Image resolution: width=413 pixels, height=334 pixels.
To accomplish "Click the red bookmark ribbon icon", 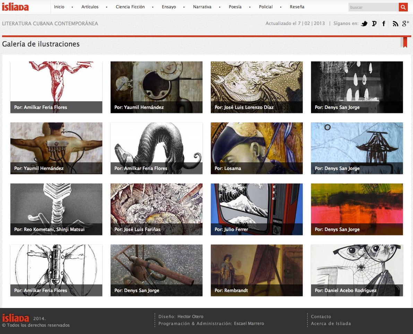I will pos(405,42).
